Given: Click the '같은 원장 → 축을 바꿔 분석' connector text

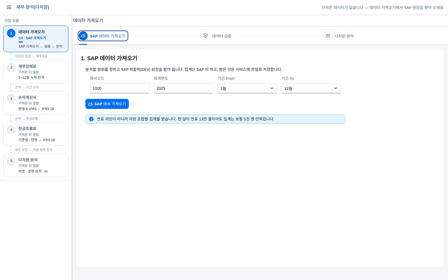Looking at the screenshot, I should click(34, 150).
